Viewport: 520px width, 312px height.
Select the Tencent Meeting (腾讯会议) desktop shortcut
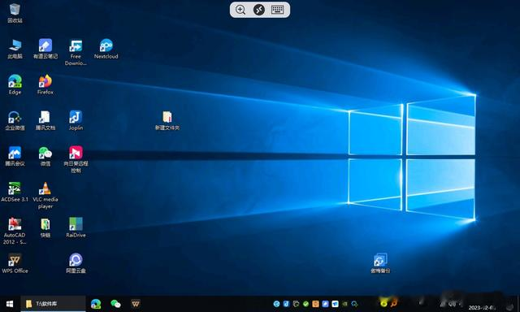pyautogui.click(x=15, y=156)
